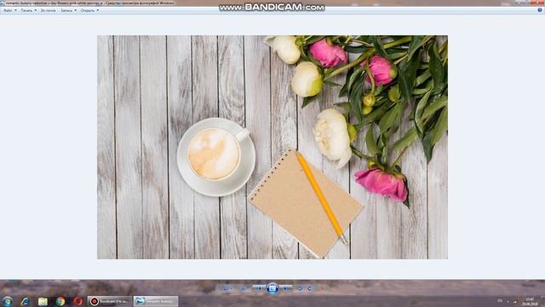Click the language indicator in the system tray
This screenshot has height=307, width=545.
500,301
